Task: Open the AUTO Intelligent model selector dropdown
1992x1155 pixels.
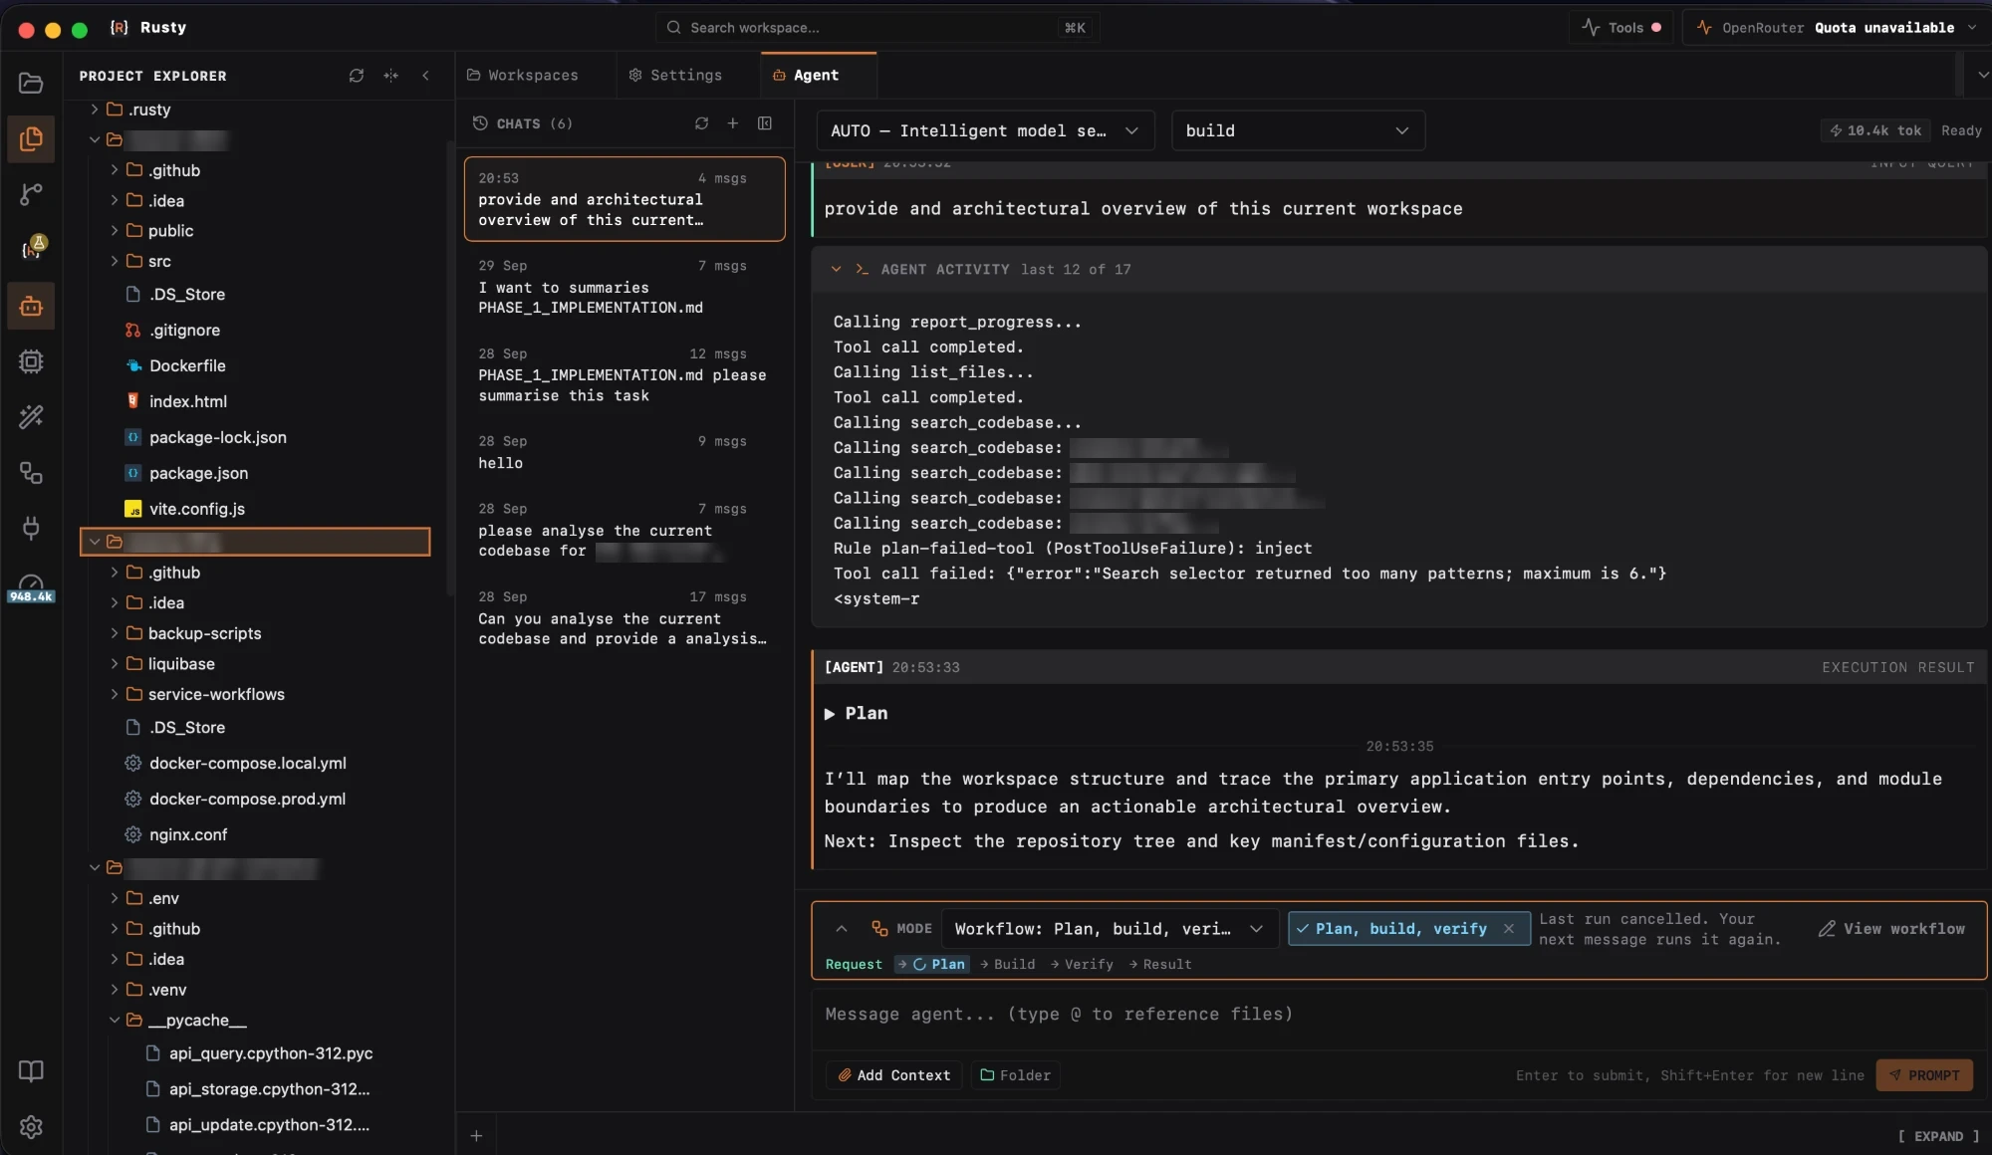Action: (985, 130)
